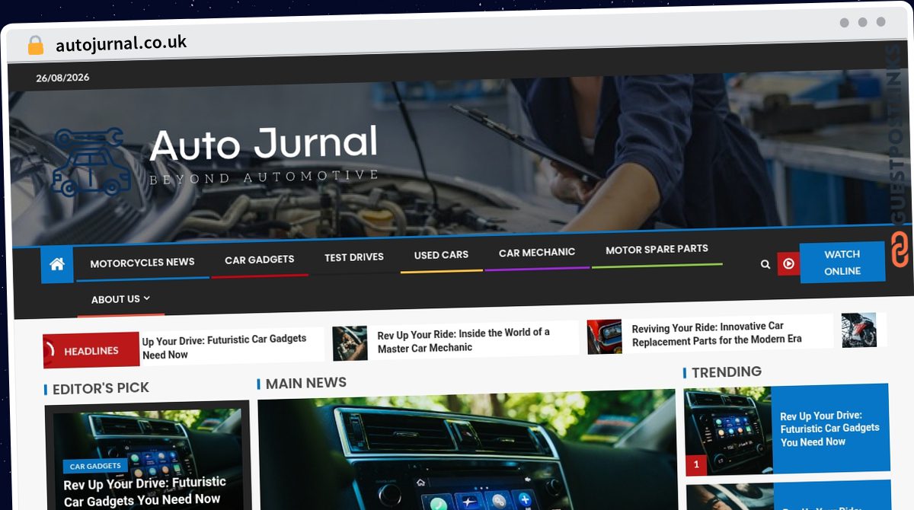This screenshot has width=914, height=510.
Task: Click the mechanic headline thumbnail
Action: click(x=350, y=343)
